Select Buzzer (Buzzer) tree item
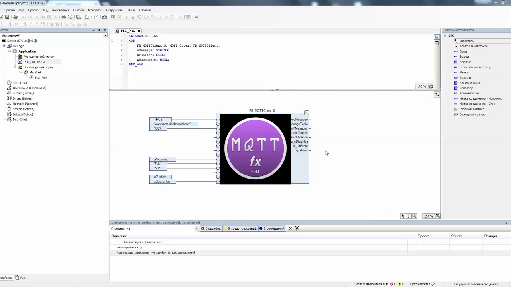Viewport: 511px width, 287px height. 23,93
